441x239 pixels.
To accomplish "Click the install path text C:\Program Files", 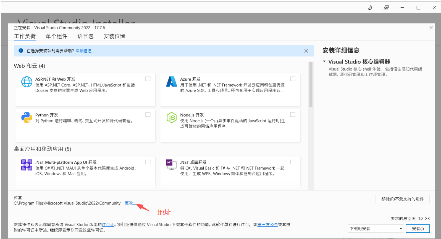I will click(67, 203).
